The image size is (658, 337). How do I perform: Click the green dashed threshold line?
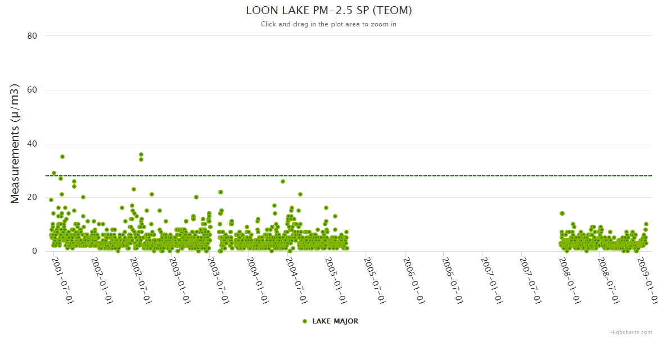tap(394, 176)
